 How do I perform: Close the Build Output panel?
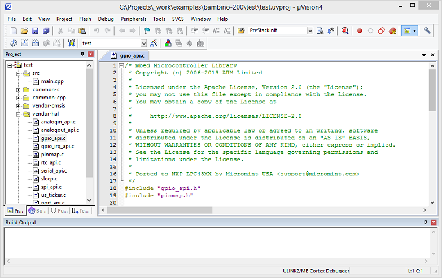click(x=434, y=223)
